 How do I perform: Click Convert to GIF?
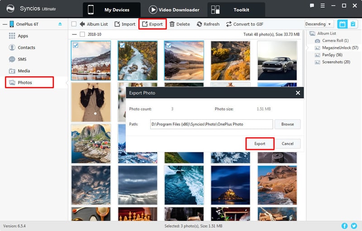245,24
